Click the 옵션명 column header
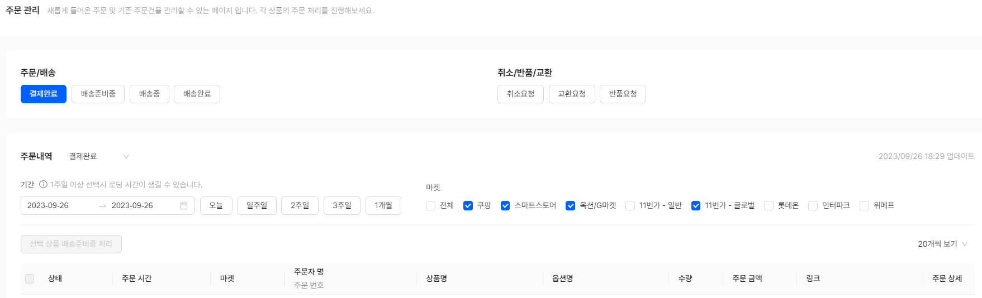 pos(562,278)
